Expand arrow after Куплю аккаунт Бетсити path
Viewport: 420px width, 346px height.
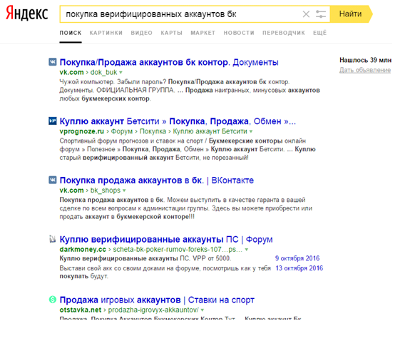pyautogui.click(x=251, y=131)
